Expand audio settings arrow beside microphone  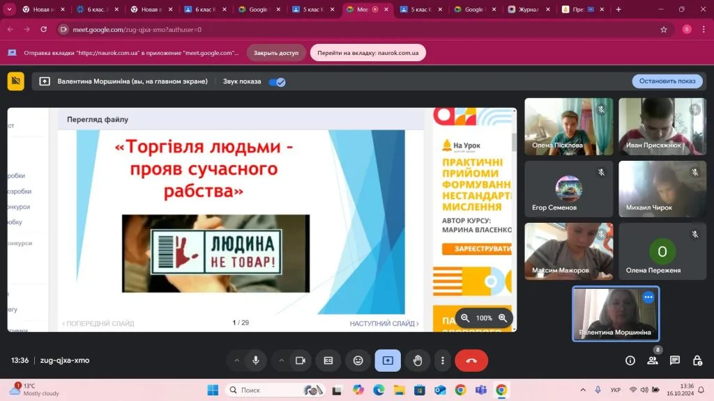(x=237, y=361)
